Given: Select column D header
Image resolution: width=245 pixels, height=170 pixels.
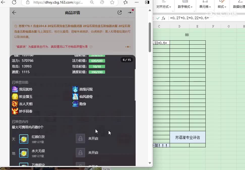Looking at the screenshot, I should pyautogui.click(x=179, y=26).
